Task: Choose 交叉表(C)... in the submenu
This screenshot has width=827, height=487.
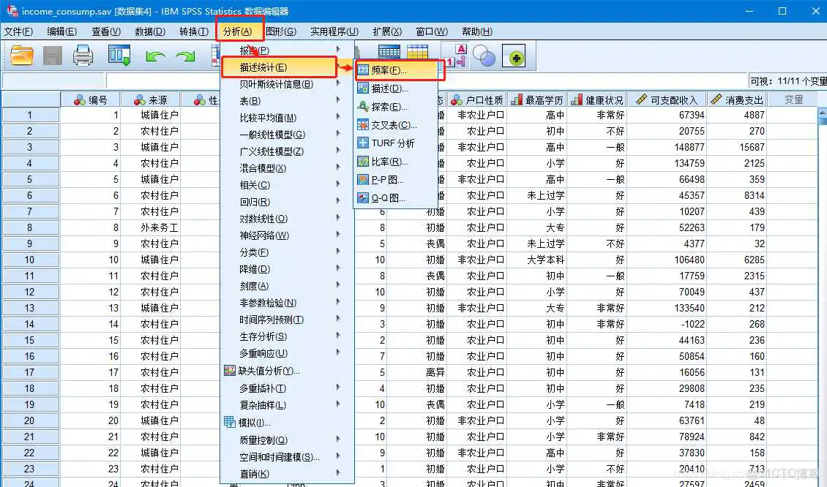Action: 395,125
